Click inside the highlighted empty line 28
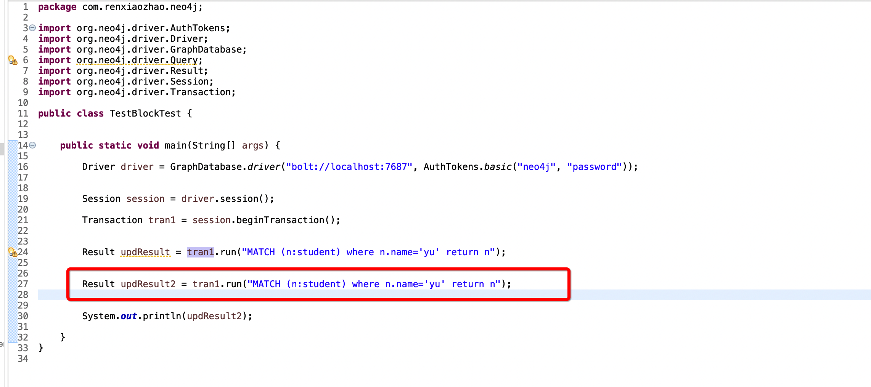The height and width of the screenshot is (387, 871). tap(267, 294)
